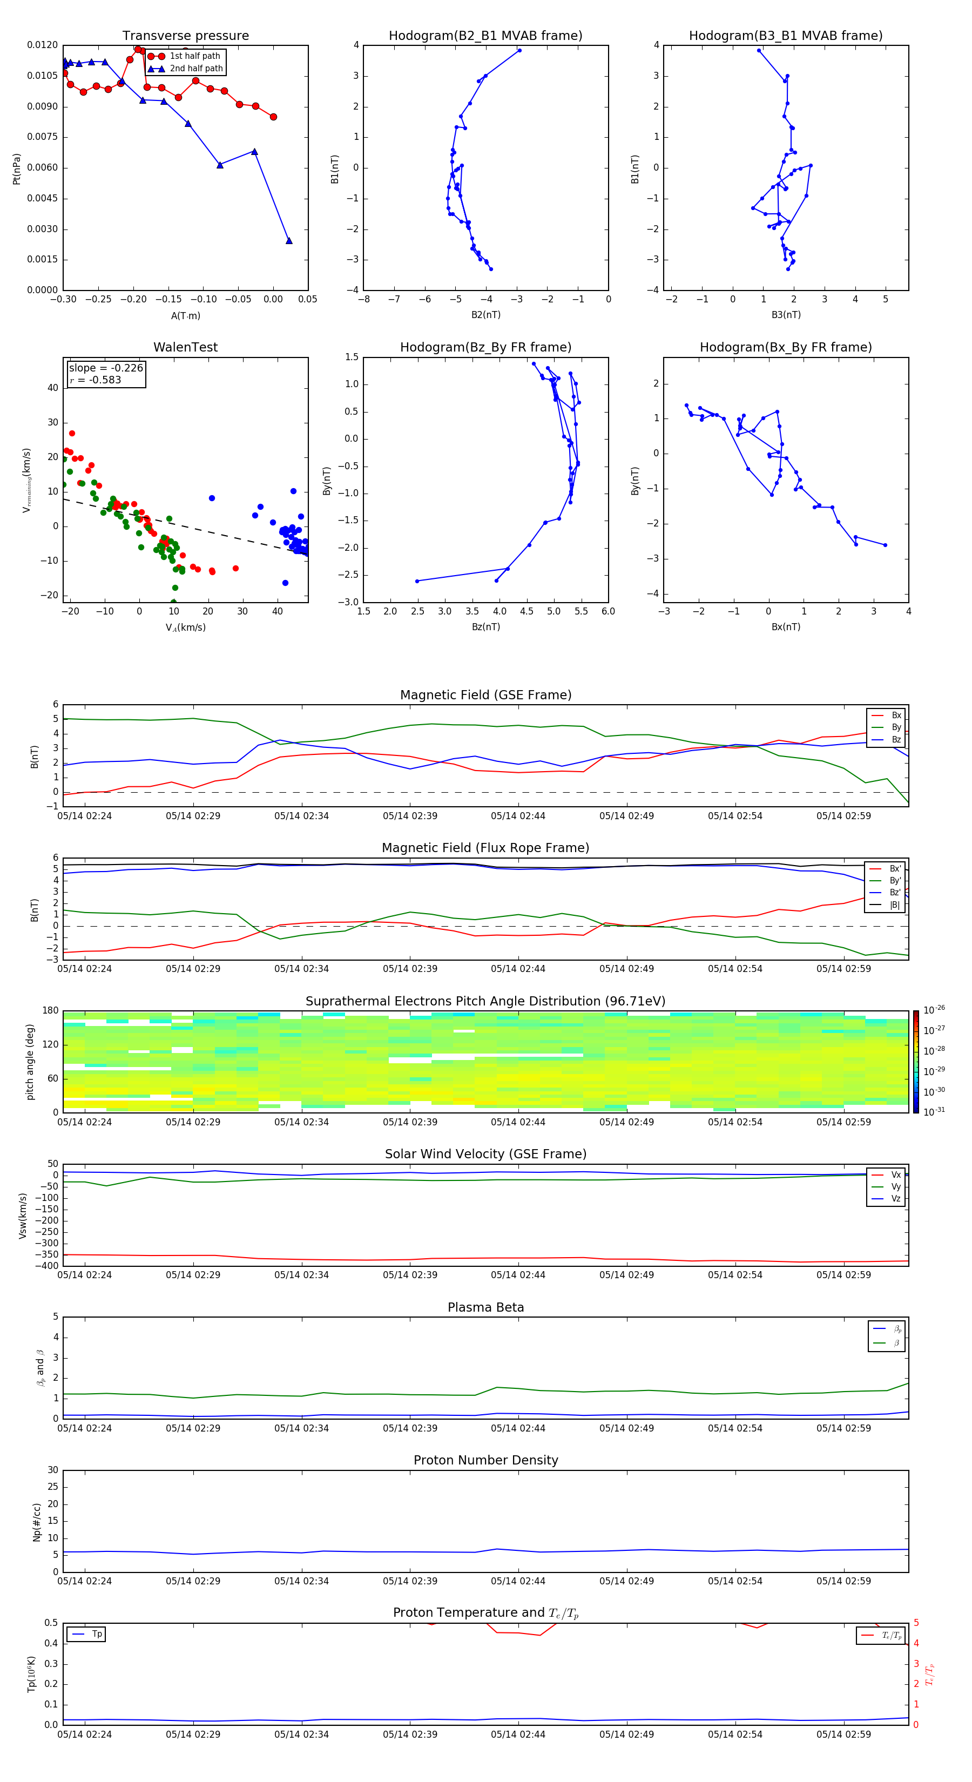Click the 'B3(nT)' x-axis label

(786, 315)
